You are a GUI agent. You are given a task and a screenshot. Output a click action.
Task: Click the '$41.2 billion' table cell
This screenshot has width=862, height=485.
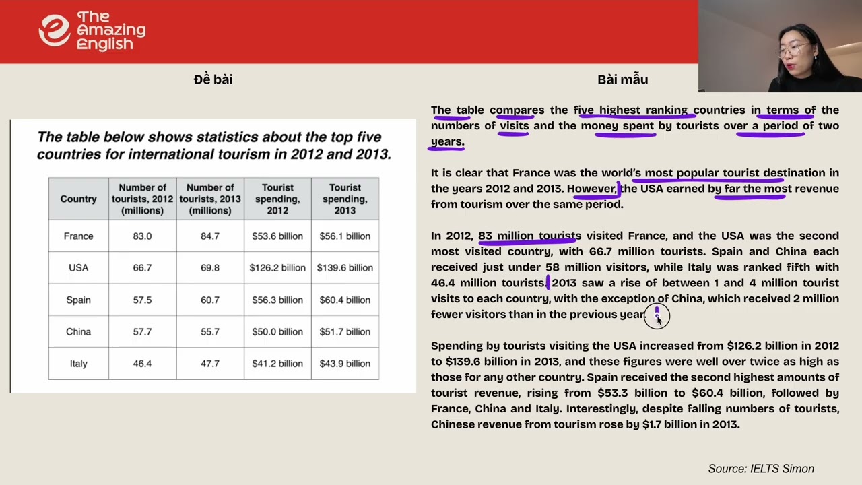click(x=277, y=364)
